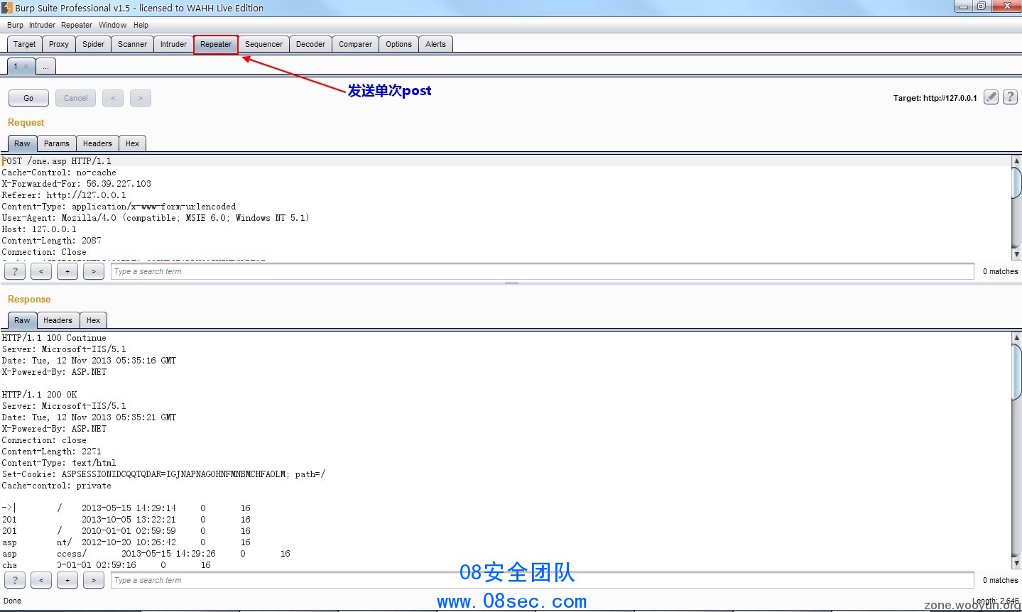The width and height of the screenshot is (1022, 612).
Task: Click the HTTP/1.1 200 OK response line
Action: 39,395
